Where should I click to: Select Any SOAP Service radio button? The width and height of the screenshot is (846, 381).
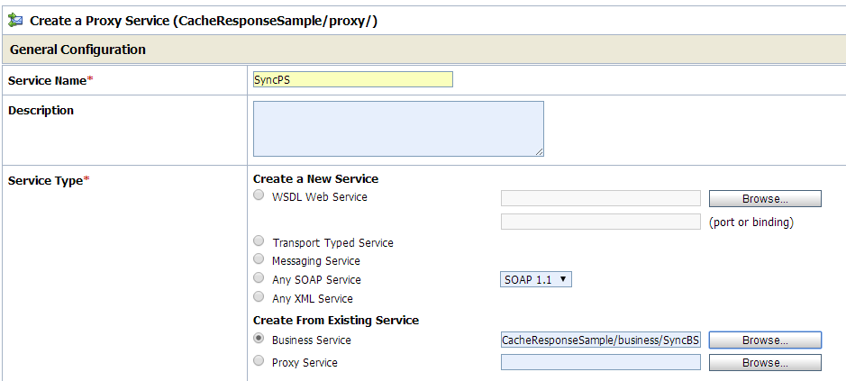tap(259, 278)
